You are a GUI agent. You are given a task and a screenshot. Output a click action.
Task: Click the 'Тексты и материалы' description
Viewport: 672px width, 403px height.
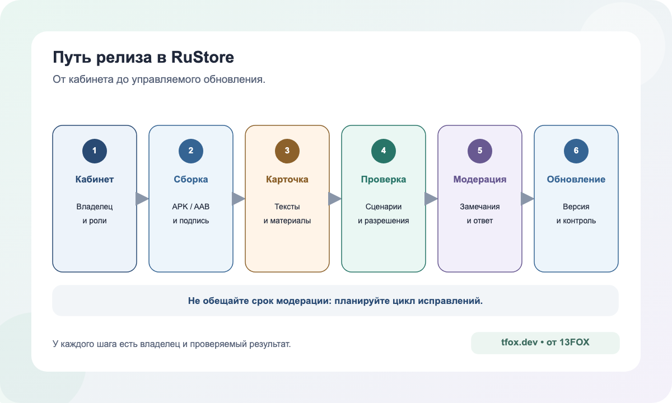coord(287,214)
